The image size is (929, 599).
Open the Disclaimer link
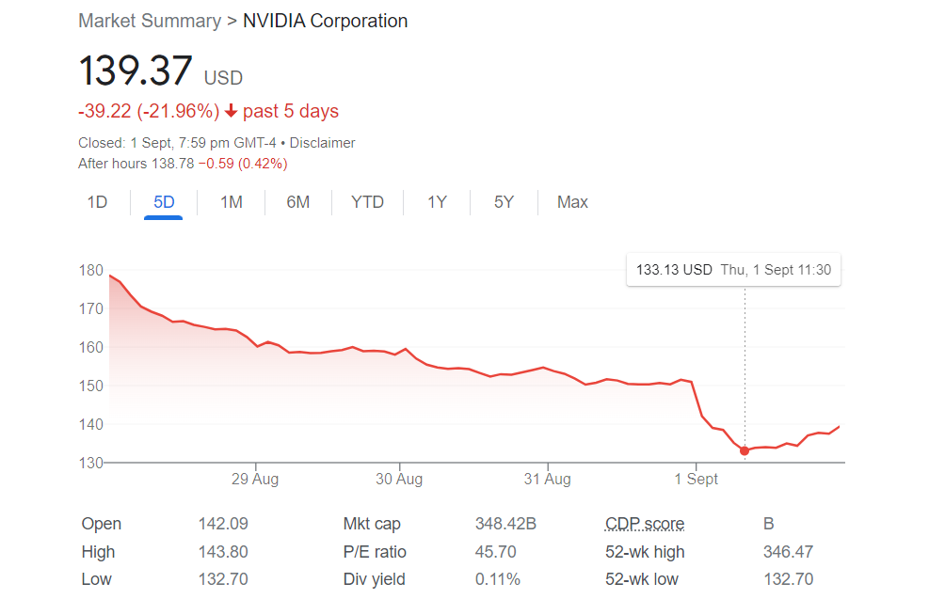(322, 143)
